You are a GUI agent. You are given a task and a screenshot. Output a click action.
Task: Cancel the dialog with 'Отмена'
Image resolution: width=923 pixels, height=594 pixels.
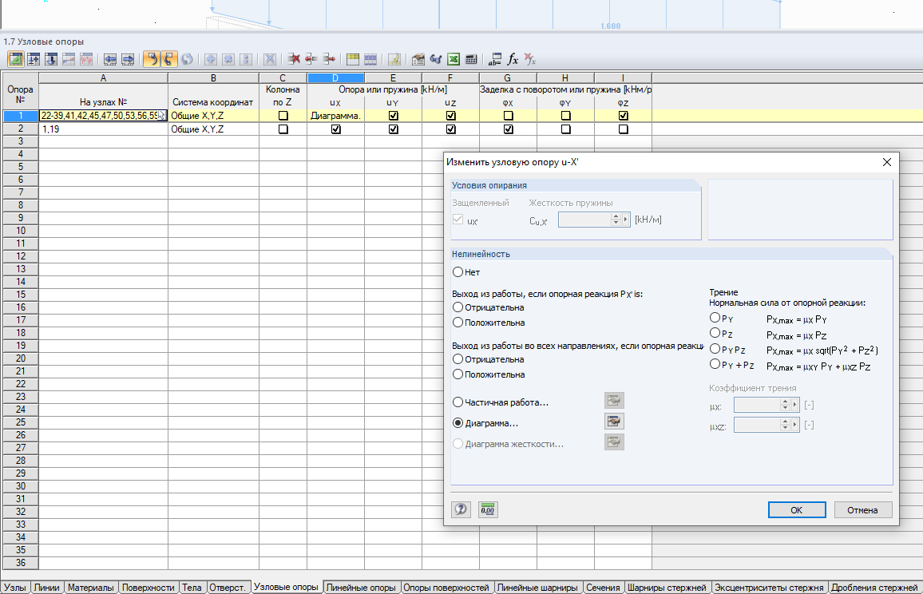click(x=862, y=510)
